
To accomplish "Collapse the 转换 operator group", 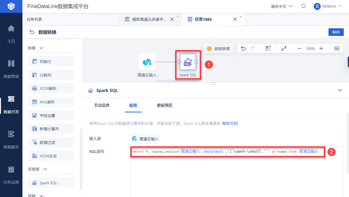I will pyautogui.click(x=42, y=48).
